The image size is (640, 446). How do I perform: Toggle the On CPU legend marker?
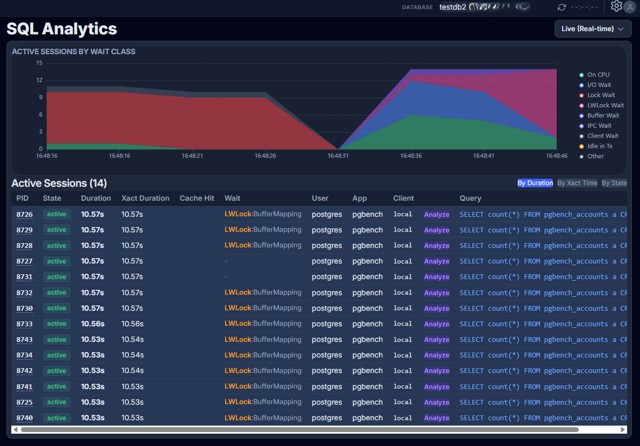pos(581,75)
